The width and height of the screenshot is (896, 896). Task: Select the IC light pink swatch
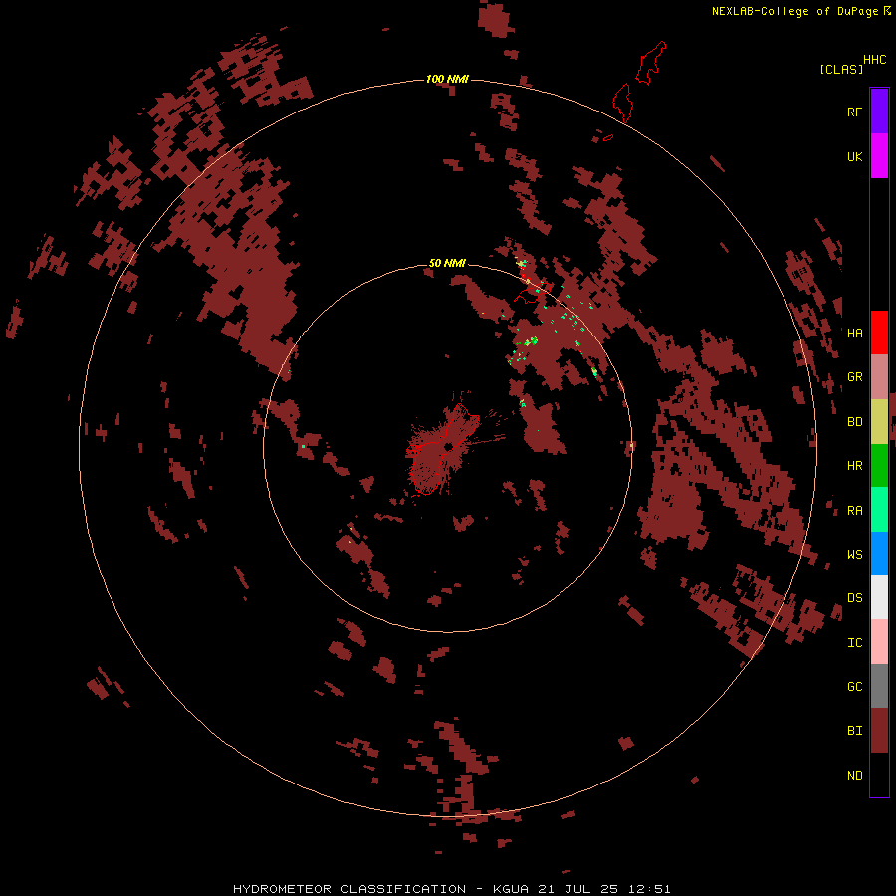(x=879, y=642)
